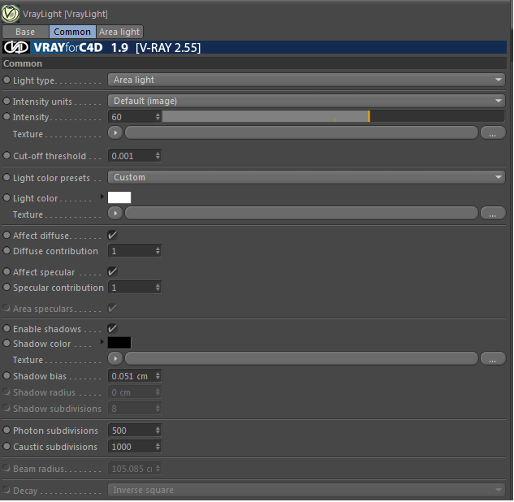This screenshot has width=514, height=502.
Task: Click the Specular contribution stepper arrows
Action: pos(158,288)
